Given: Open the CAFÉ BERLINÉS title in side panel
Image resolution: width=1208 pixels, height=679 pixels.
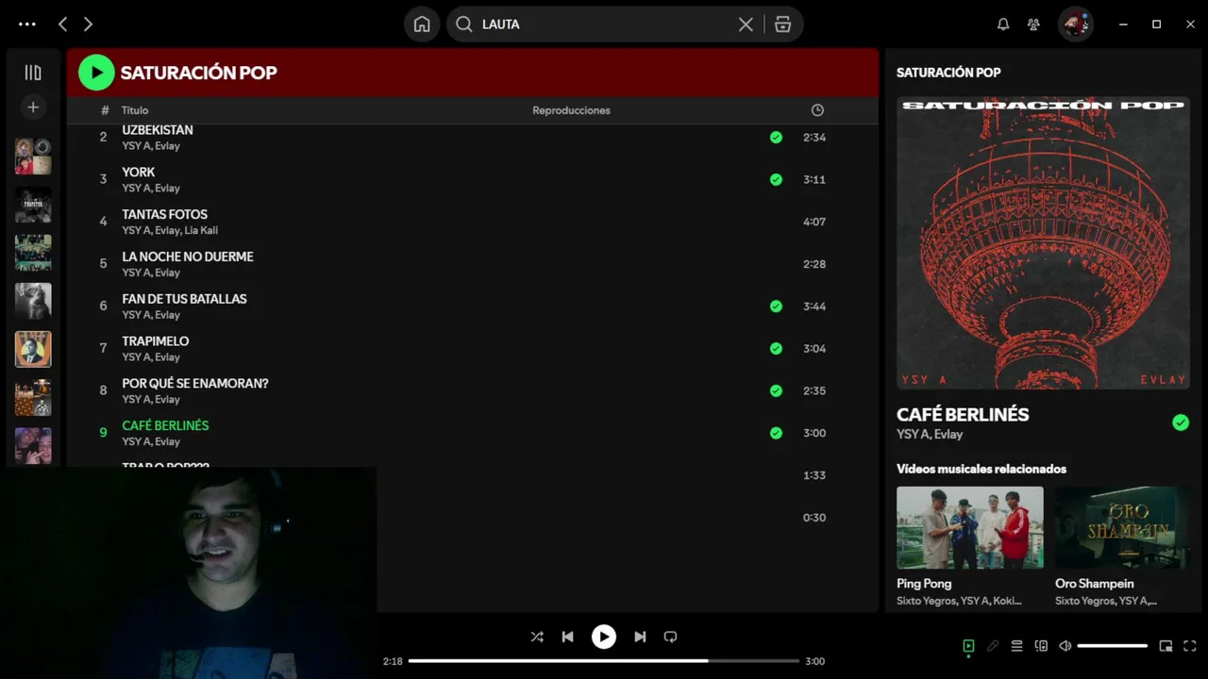Looking at the screenshot, I should click(x=963, y=414).
